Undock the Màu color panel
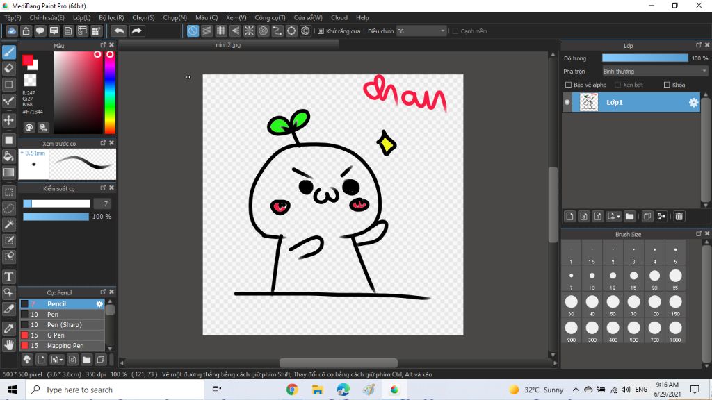 pos(103,45)
